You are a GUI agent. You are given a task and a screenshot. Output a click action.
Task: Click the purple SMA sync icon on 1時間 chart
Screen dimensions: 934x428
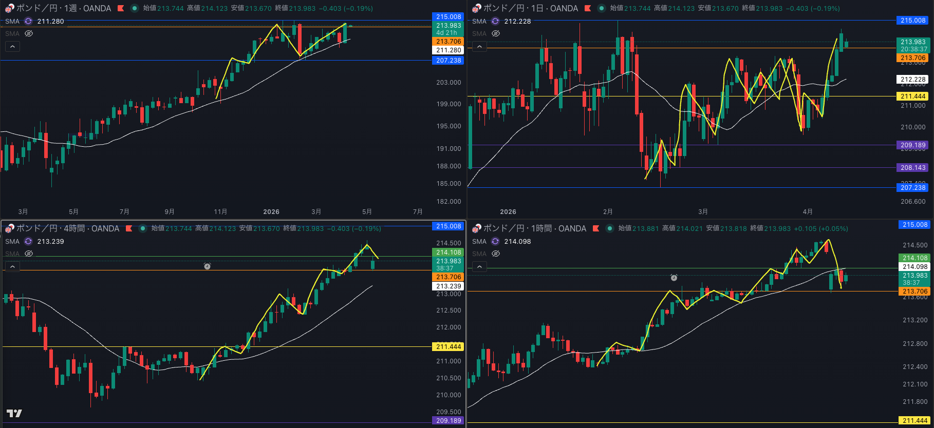click(x=495, y=241)
